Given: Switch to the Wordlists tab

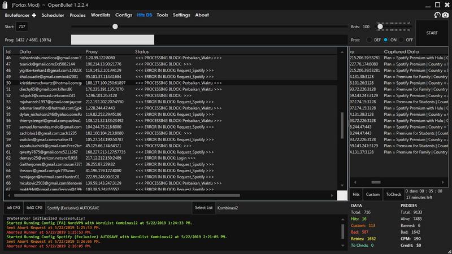Looking at the screenshot, I should (x=101, y=15).
